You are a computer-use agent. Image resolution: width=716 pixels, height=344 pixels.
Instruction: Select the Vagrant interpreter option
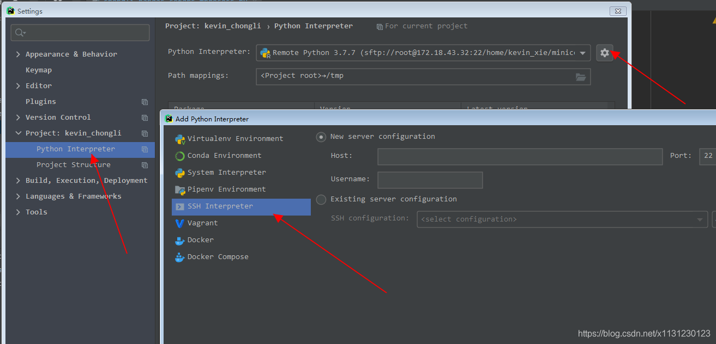pos(202,223)
